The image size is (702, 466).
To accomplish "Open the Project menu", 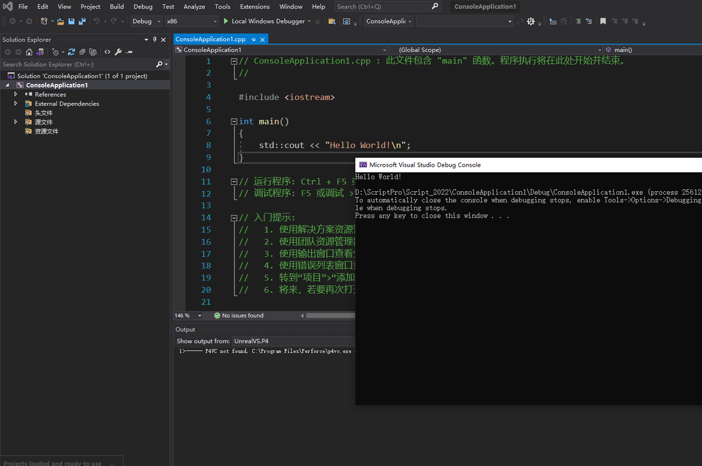I will (90, 7).
